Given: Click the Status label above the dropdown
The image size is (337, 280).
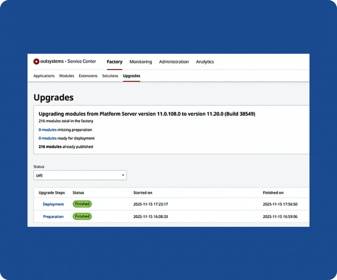Looking at the screenshot, I should [39, 166].
